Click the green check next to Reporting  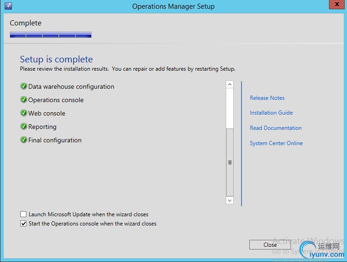coord(24,127)
